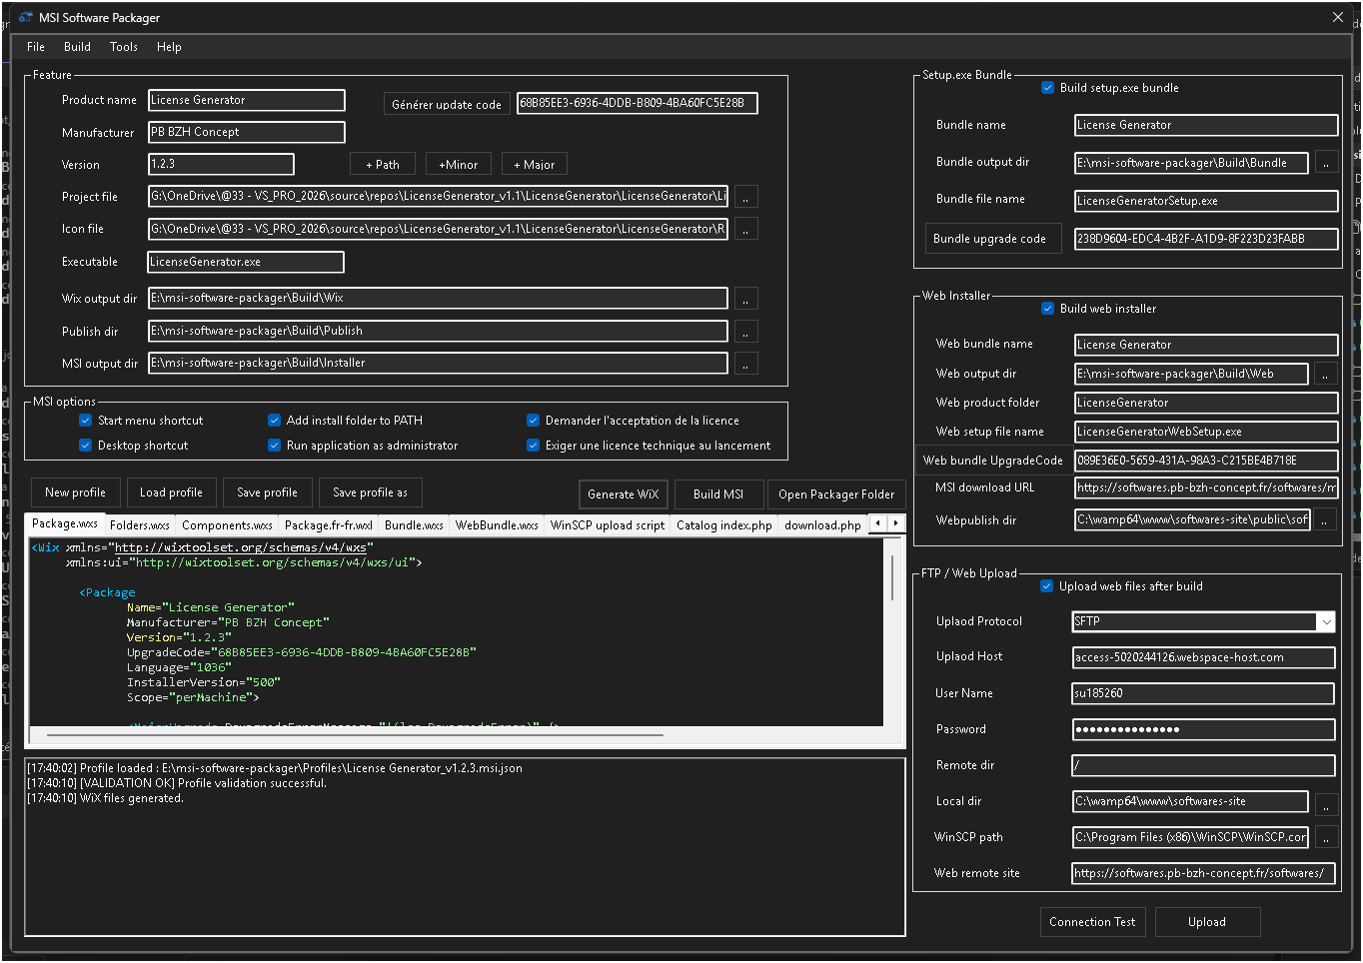Click the Upload button
Image resolution: width=1363 pixels, height=963 pixels.
[x=1207, y=922]
